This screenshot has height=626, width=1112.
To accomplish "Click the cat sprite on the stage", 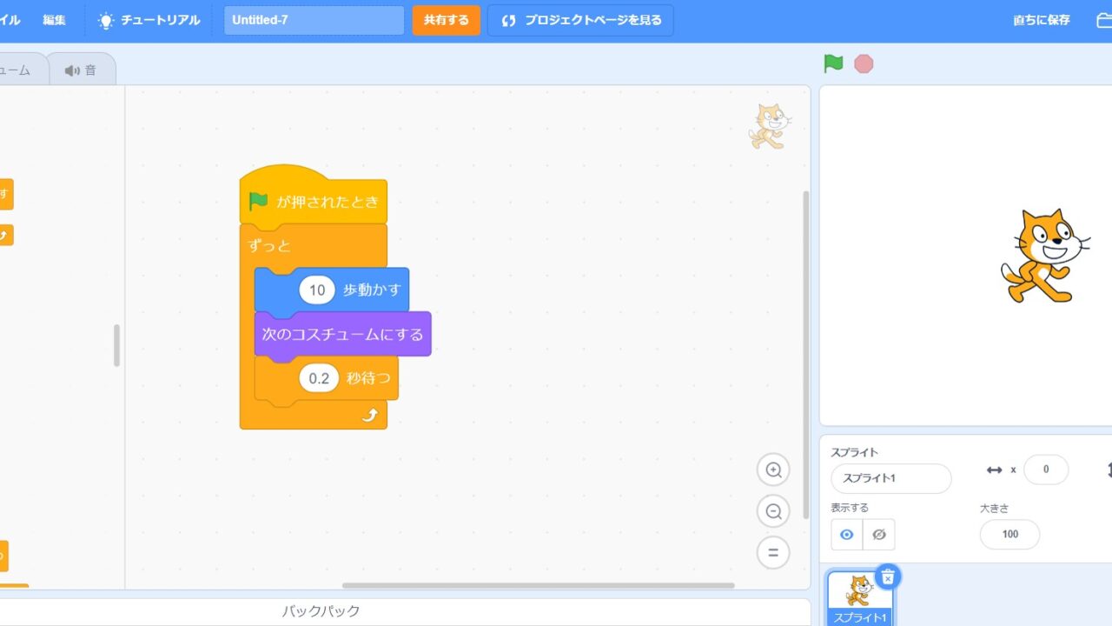I will (x=1044, y=256).
